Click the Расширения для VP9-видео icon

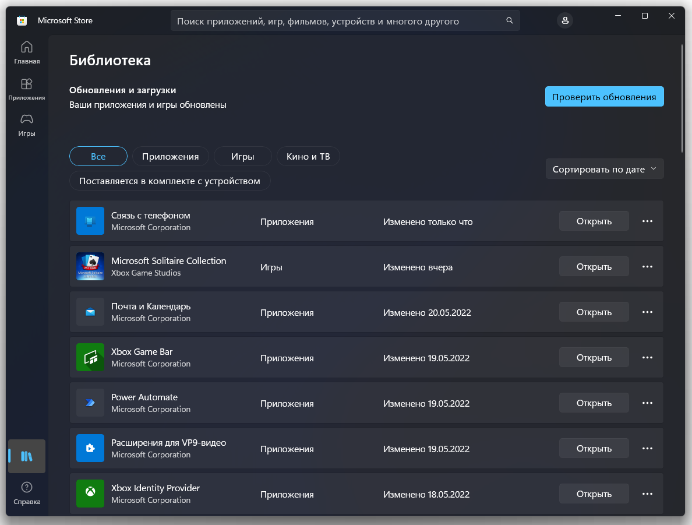click(x=90, y=448)
